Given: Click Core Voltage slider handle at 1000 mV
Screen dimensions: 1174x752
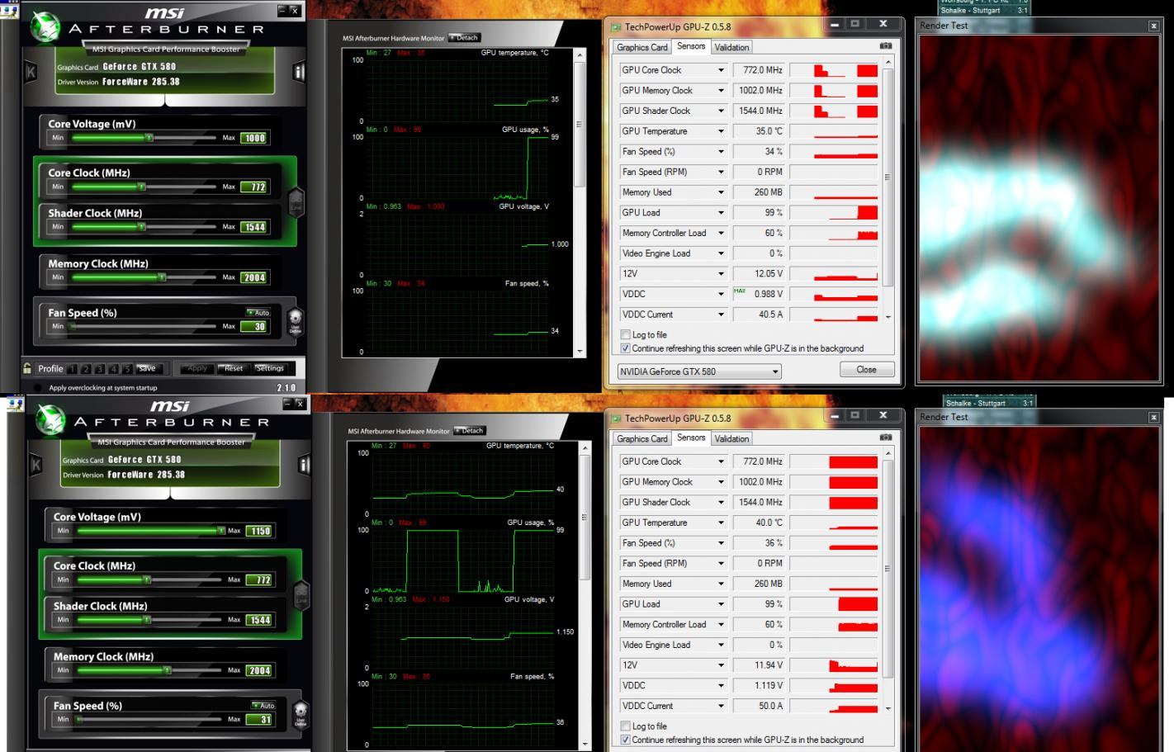Looking at the screenshot, I should tap(149, 138).
